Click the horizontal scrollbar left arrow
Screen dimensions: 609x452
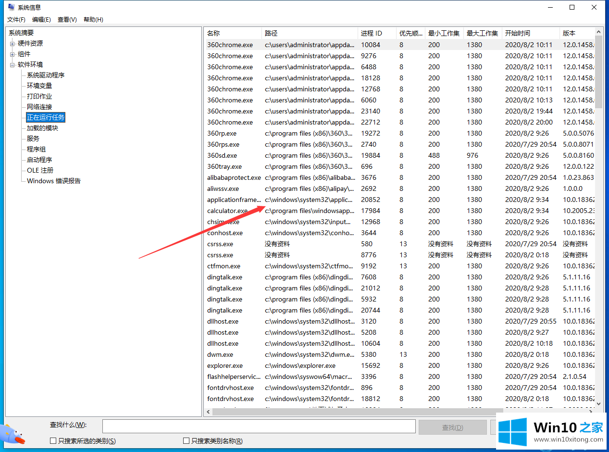[208, 412]
